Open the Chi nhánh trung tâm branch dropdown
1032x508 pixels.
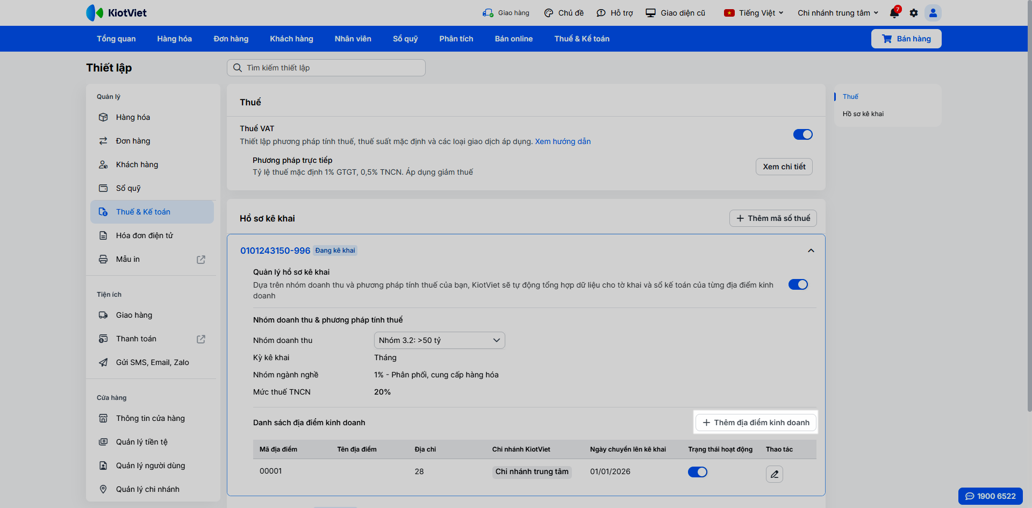click(838, 13)
